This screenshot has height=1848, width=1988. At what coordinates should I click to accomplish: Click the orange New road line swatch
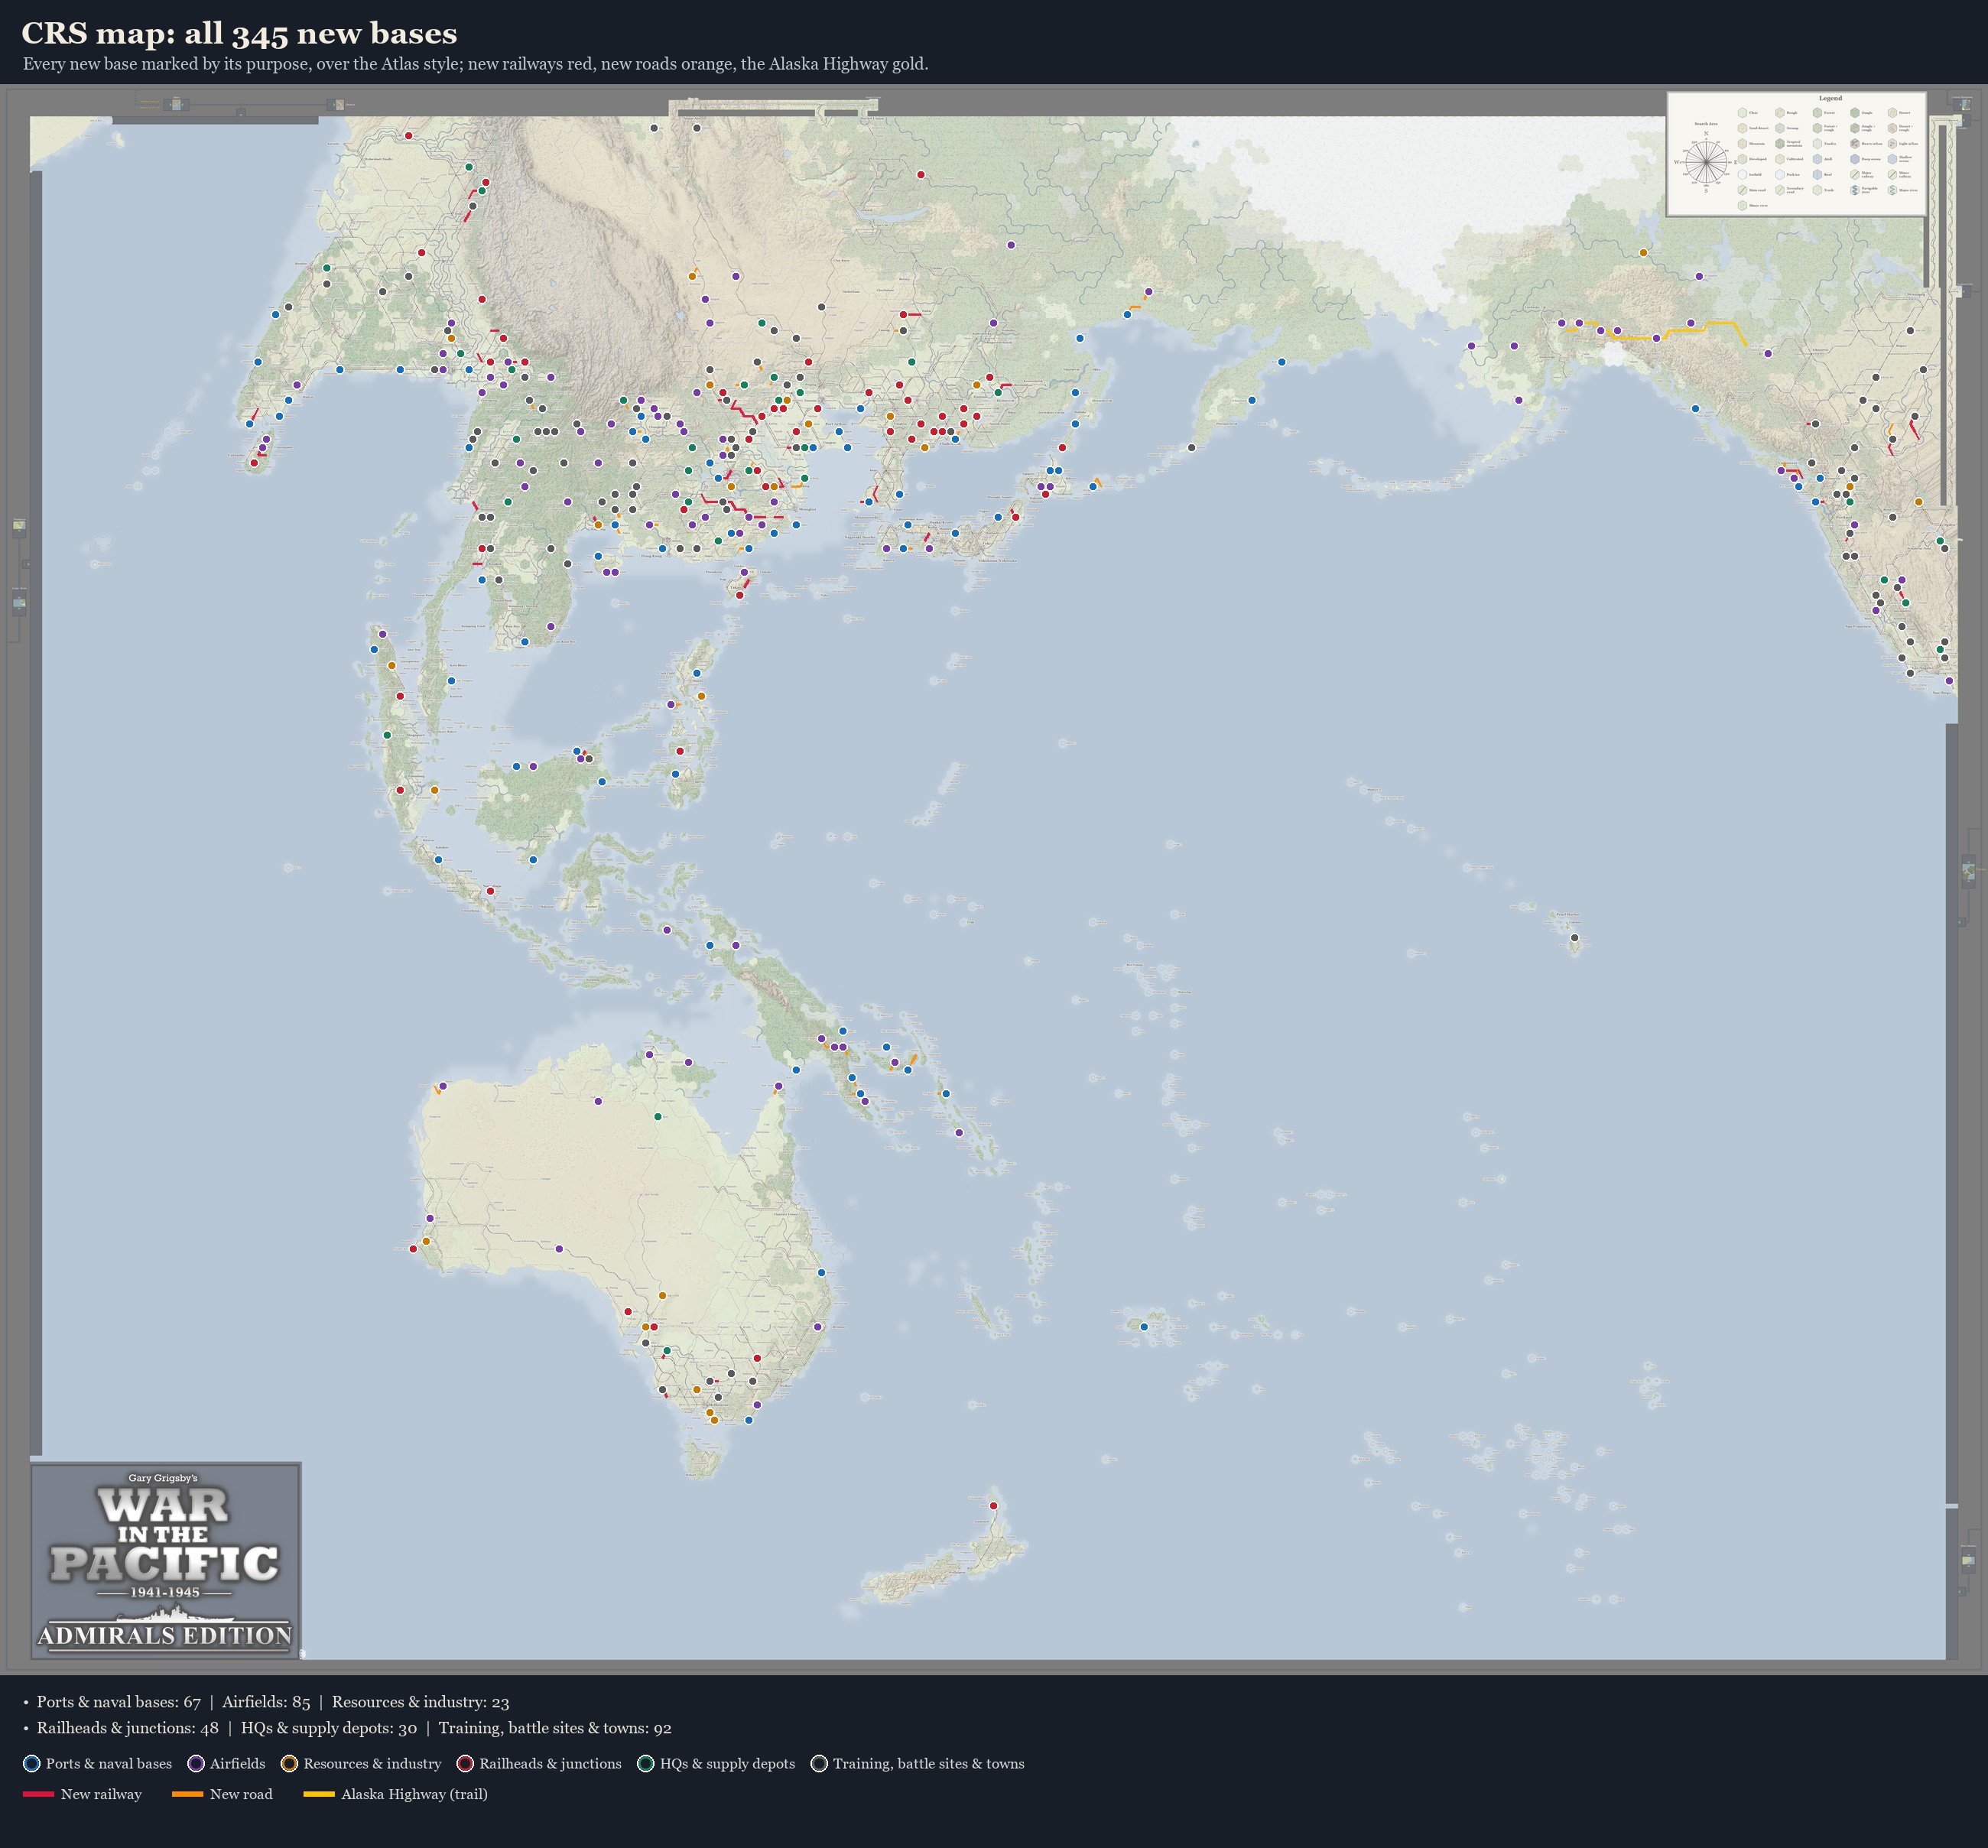(187, 1794)
